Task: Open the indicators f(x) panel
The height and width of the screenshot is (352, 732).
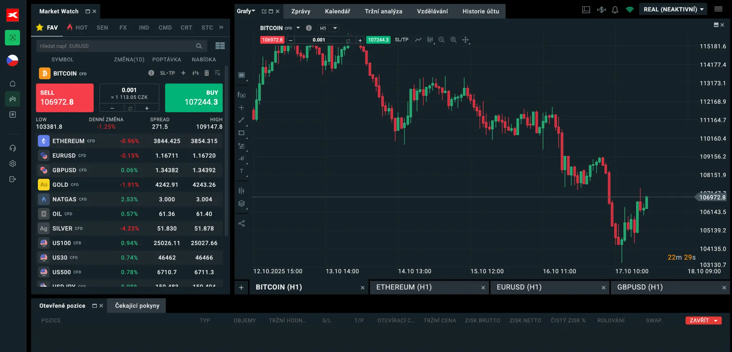Action: [x=242, y=95]
